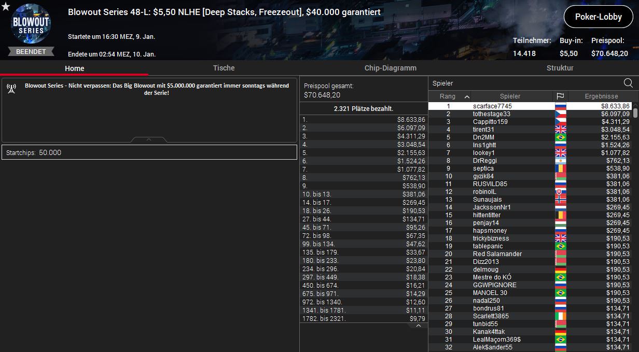Click the Argentina flag next to DrReggi
The image size is (639, 352).
(x=560, y=161)
